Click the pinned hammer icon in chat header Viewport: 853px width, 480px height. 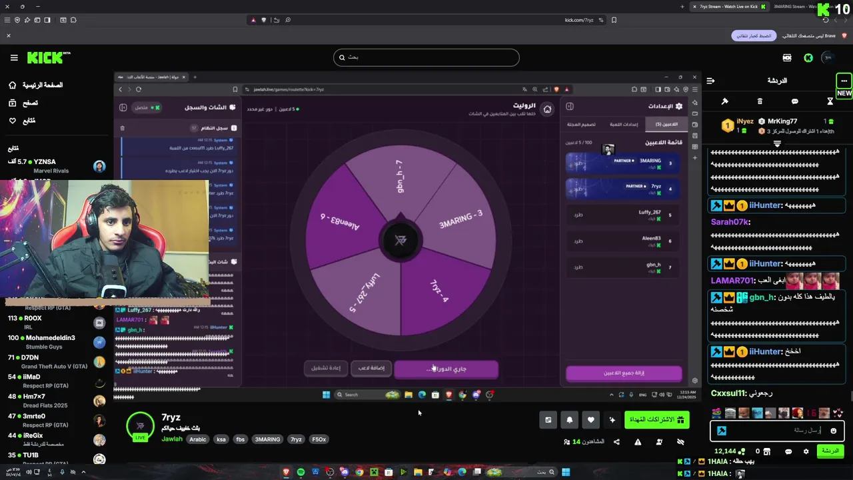pos(724,101)
